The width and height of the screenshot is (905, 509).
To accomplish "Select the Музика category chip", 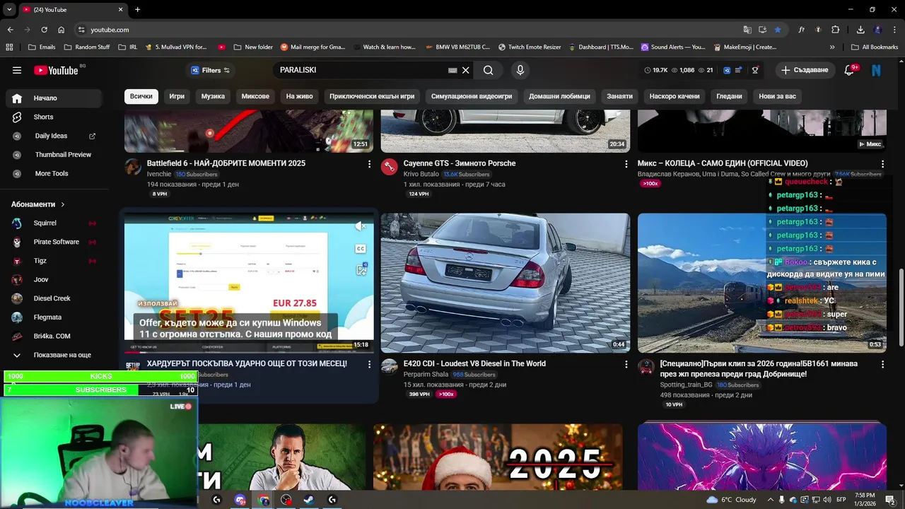I will 213,96.
